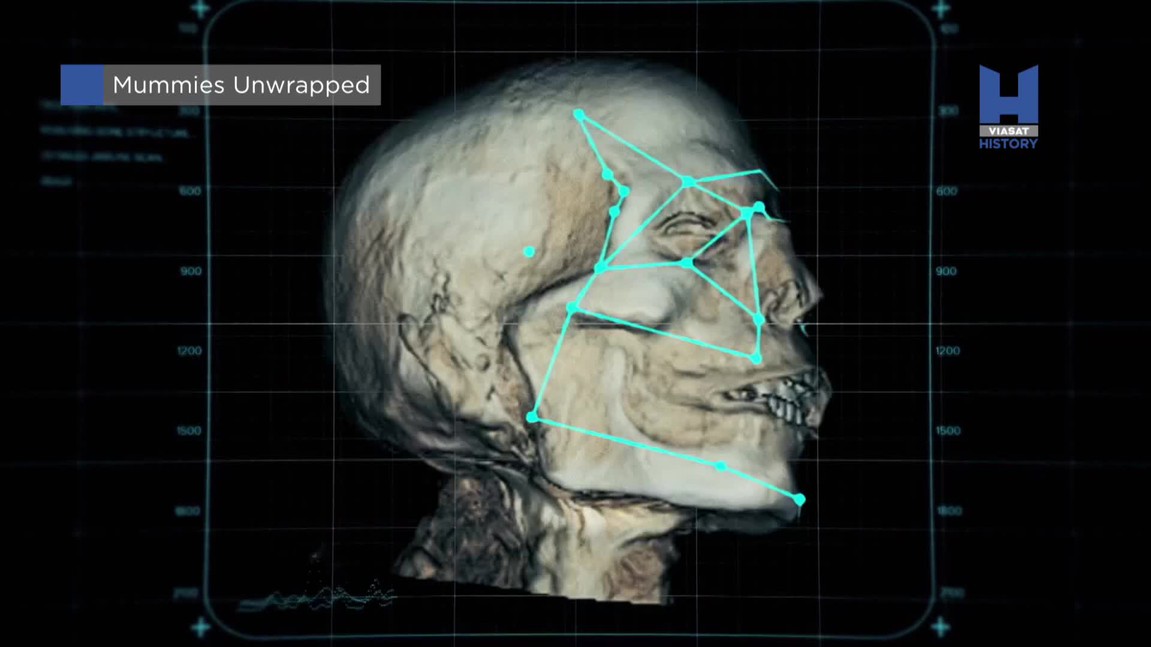Screen dimensions: 1151x647
Task: Click the isolated cyan dot on temple
Action: [x=529, y=252]
